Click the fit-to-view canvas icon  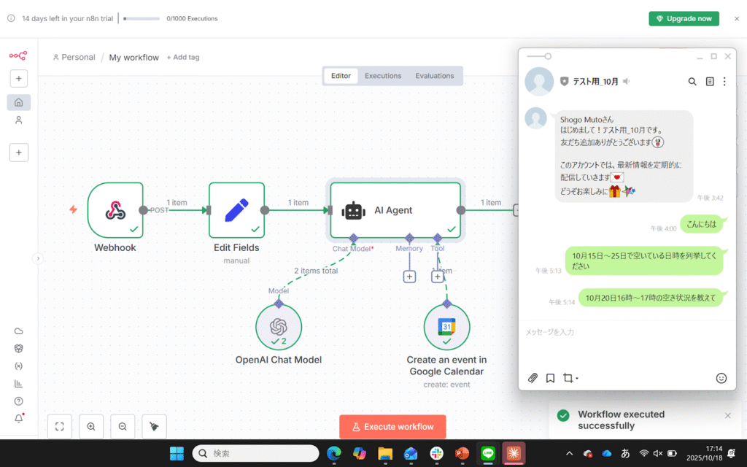(x=60, y=426)
